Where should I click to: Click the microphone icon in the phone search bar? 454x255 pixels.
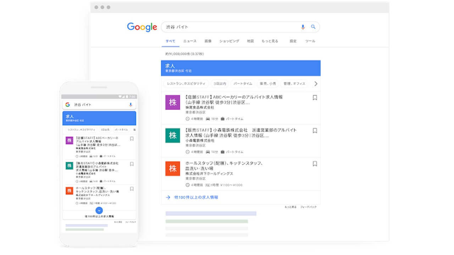(131, 104)
